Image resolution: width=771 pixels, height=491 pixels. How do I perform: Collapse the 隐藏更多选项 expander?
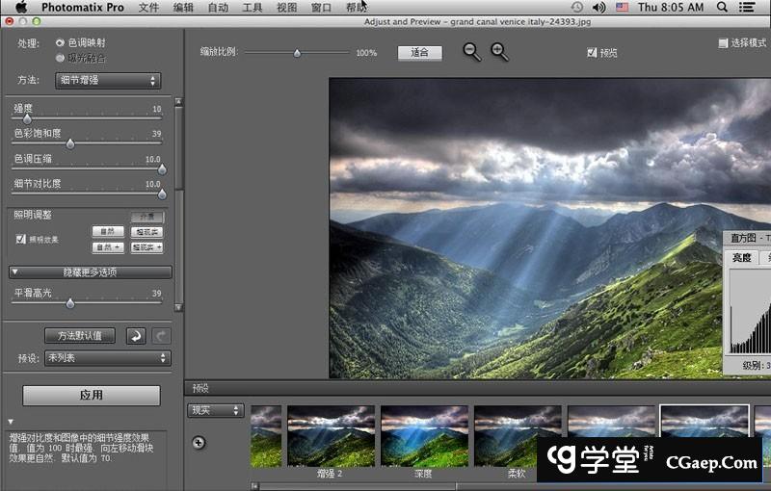pos(91,272)
